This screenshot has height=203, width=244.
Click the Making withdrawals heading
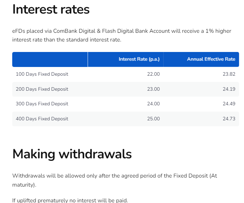[x=72, y=154]
